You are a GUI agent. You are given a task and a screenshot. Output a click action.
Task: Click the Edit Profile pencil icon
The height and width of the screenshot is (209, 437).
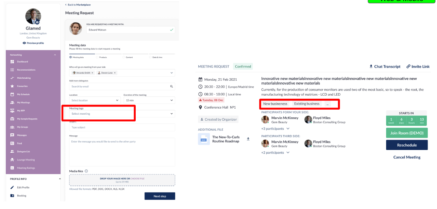pyautogui.click(x=12, y=188)
